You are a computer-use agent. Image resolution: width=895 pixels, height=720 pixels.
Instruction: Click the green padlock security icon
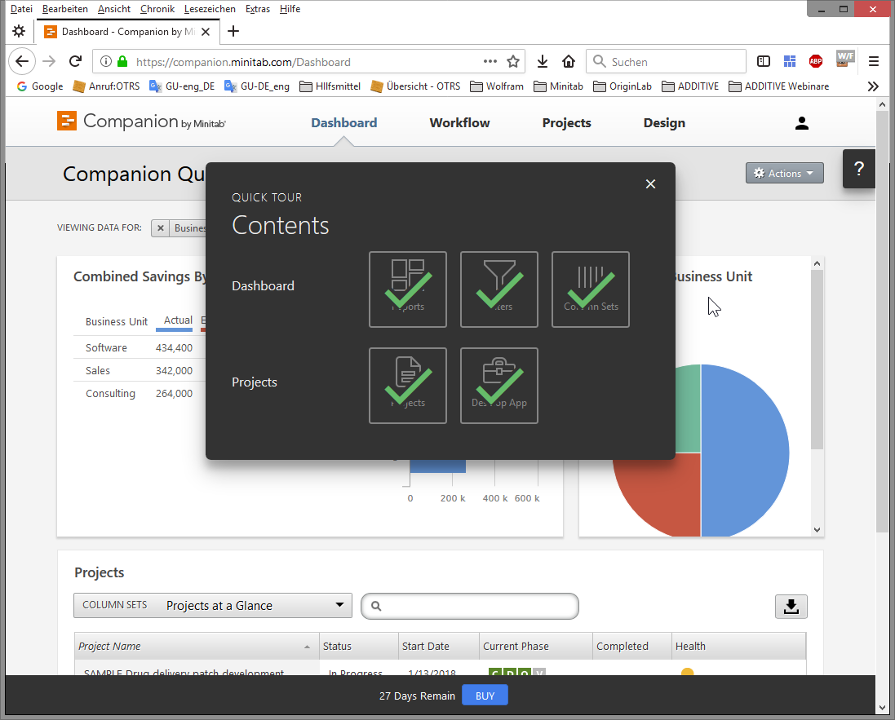coord(122,62)
